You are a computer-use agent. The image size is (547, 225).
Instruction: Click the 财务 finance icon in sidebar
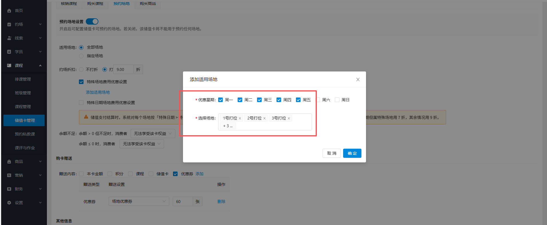tap(9, 189)
